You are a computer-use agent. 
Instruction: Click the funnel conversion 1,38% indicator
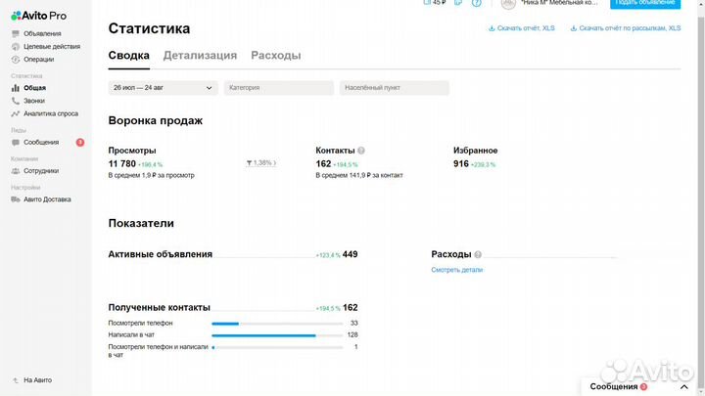(x=261, y=163)
